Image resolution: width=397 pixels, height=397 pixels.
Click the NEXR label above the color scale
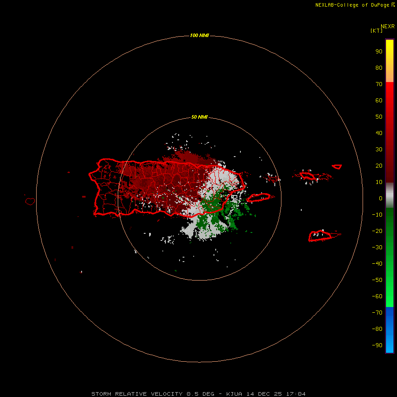(387, 26)
